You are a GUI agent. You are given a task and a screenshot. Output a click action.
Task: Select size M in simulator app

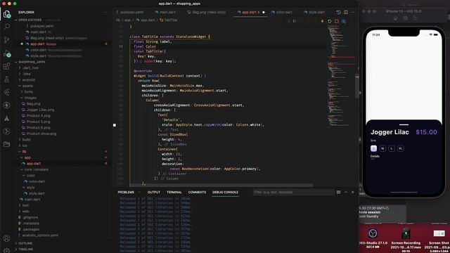(x=382, y=148)
